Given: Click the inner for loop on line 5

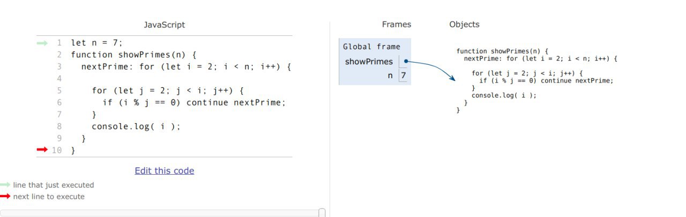Looking at the screenshot, I should (168, 91).
